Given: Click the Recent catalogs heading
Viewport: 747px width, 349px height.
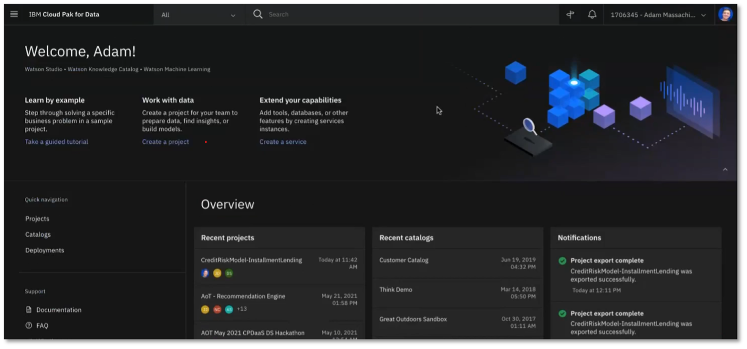Looking at the screenshot, I should [x=407, y=238].
